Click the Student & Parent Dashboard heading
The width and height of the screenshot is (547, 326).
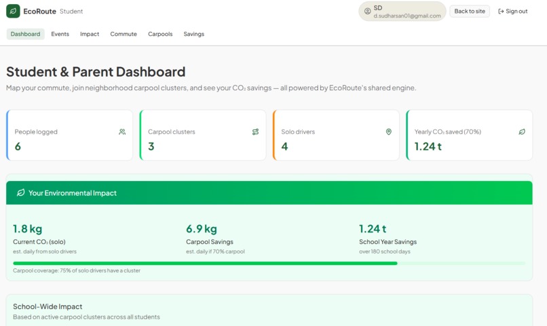point(96,72)
